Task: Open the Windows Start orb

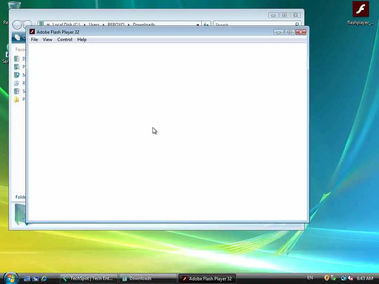Action: pos(11,278)
